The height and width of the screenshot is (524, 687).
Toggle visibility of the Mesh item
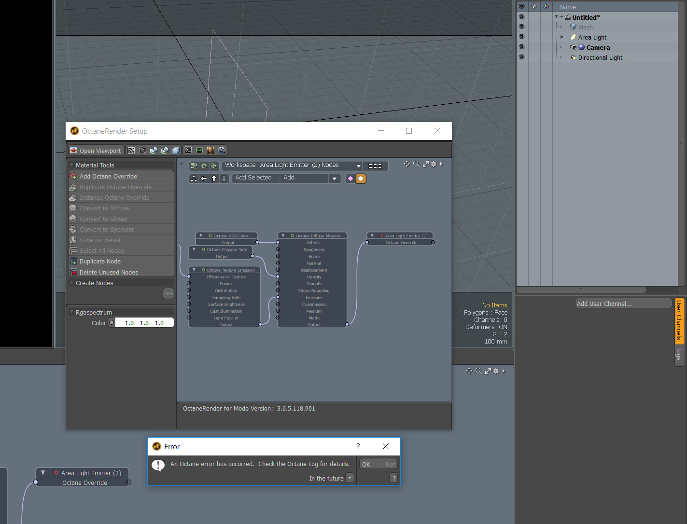tap(521, 27)
